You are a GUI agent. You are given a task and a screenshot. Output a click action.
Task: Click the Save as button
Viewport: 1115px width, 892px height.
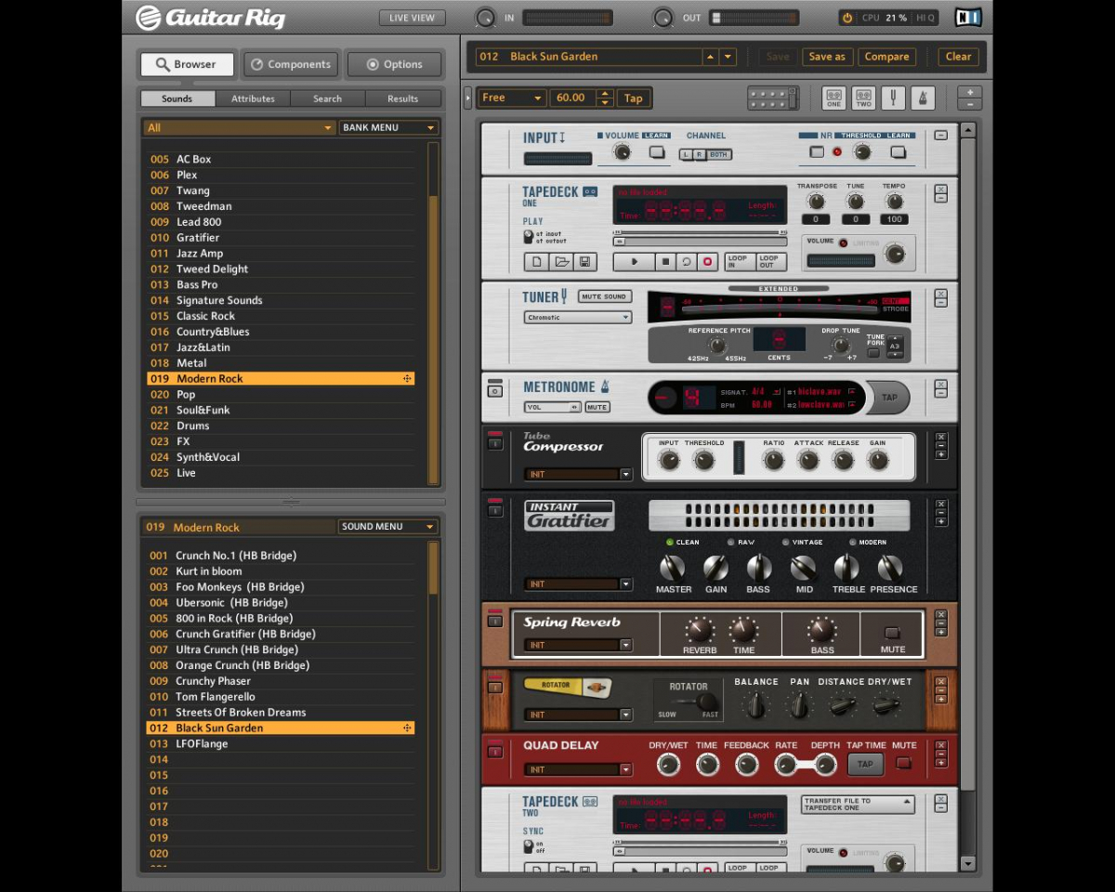827,56
